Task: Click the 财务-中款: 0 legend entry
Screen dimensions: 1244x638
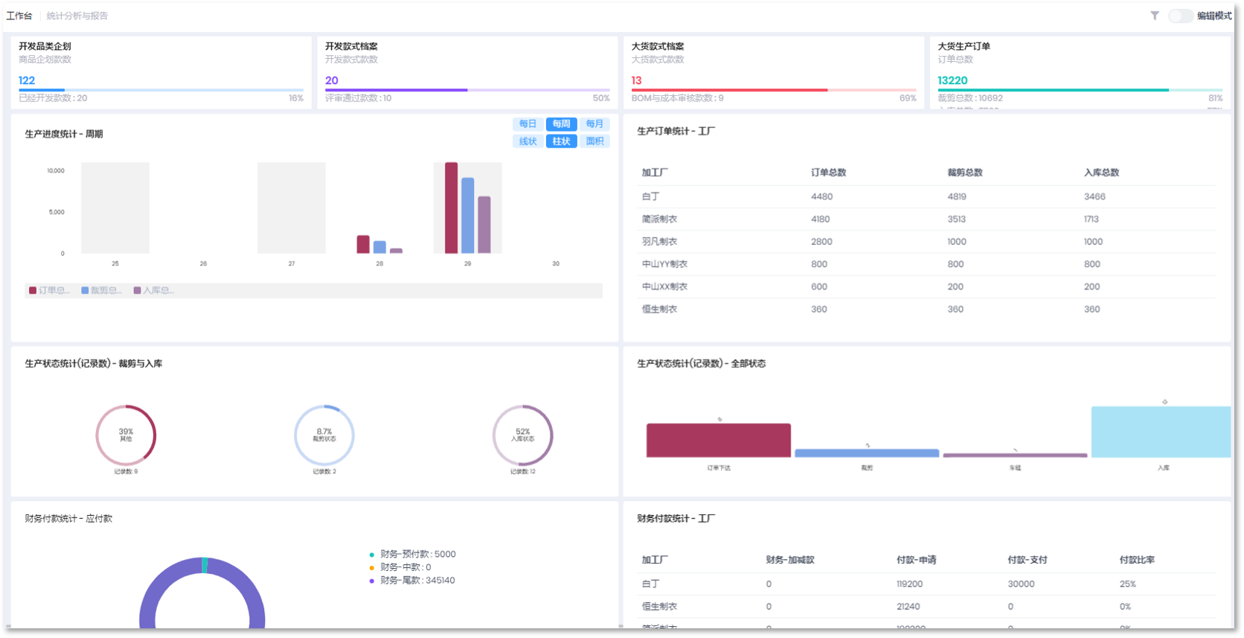Action: pyautogui.click(x=400, y=567)
